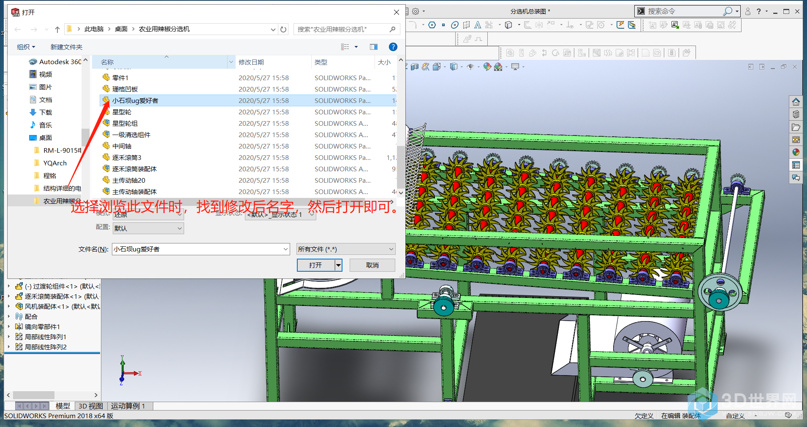Open the Design Library task pane icon
This screenshot has height=427, width=807.
(x=796, y=114)
